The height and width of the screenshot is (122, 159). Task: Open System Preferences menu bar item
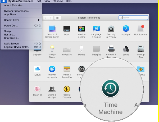(21, 1)
